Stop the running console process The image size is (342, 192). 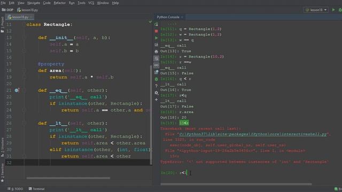pyautogui.click(x=156, y=31)
